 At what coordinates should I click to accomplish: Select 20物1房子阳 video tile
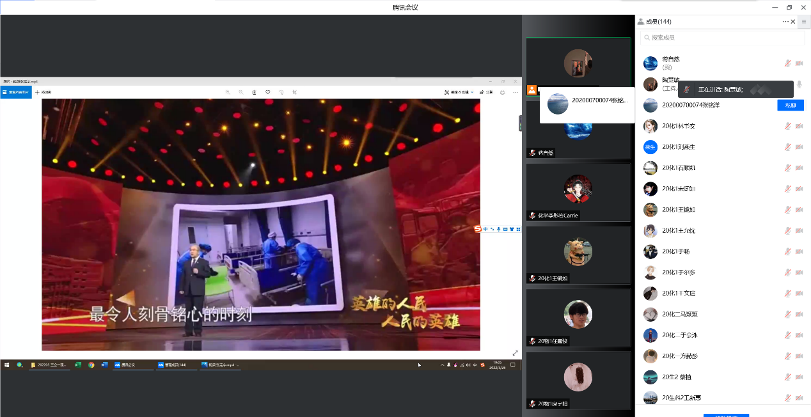578,381
